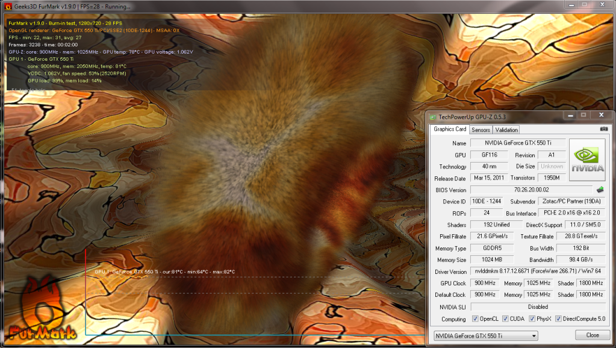Viewport: 616px width, 348px height.
Task: Click the NVIDIA SLI field showing Disabled
Action: [x=538, y=307]
